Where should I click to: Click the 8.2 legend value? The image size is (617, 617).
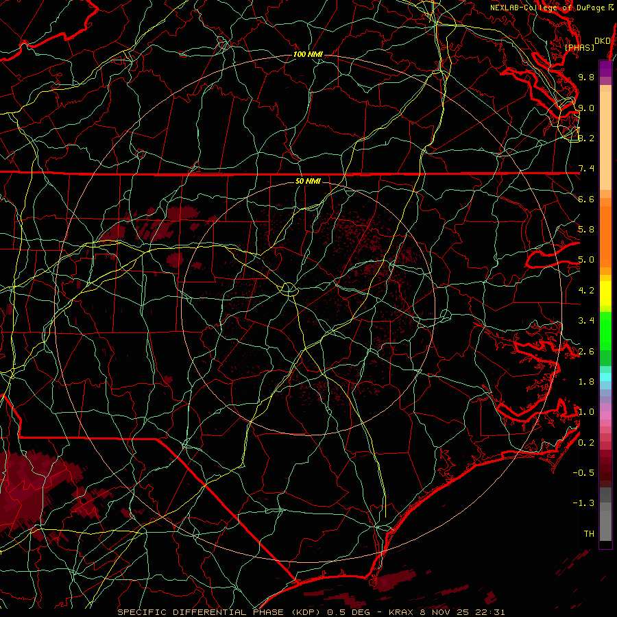coord(586,138)
